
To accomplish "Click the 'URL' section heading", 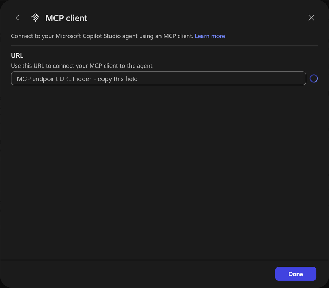I will (17, 56).
